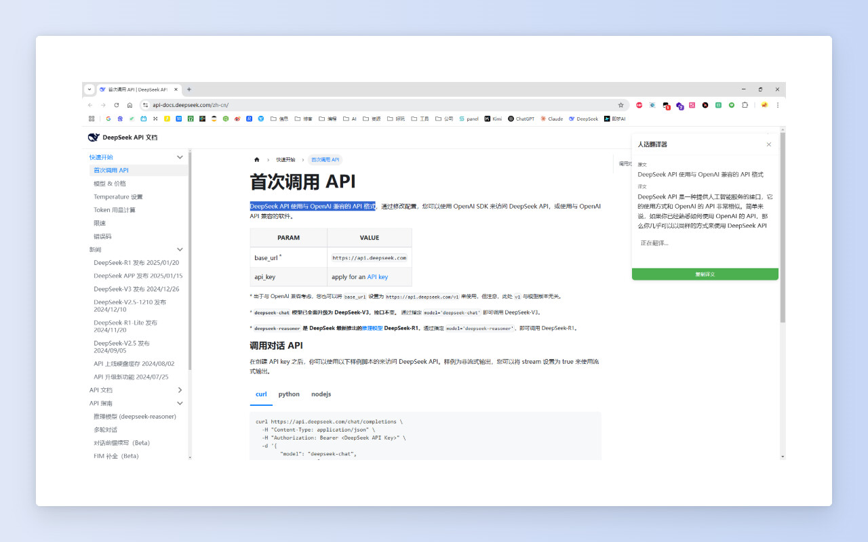868x542 pixels.
Task: Close the 人话翻译器 popup
Action: click(768, 144)
